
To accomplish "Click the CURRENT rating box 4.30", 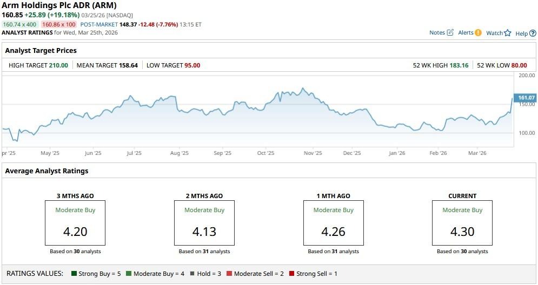I will point(462,223).
